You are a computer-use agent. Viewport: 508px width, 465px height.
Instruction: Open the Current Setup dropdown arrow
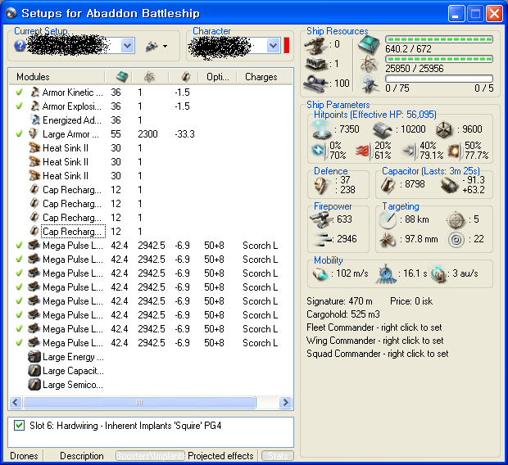[128, 46]
